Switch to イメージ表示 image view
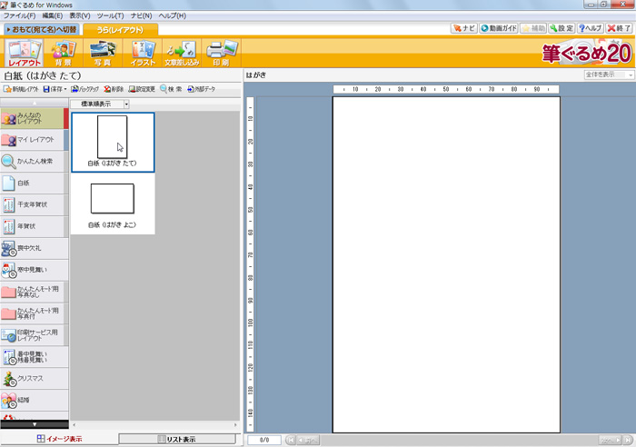Viewport: 636px width, 447px height. coord(59,439)
